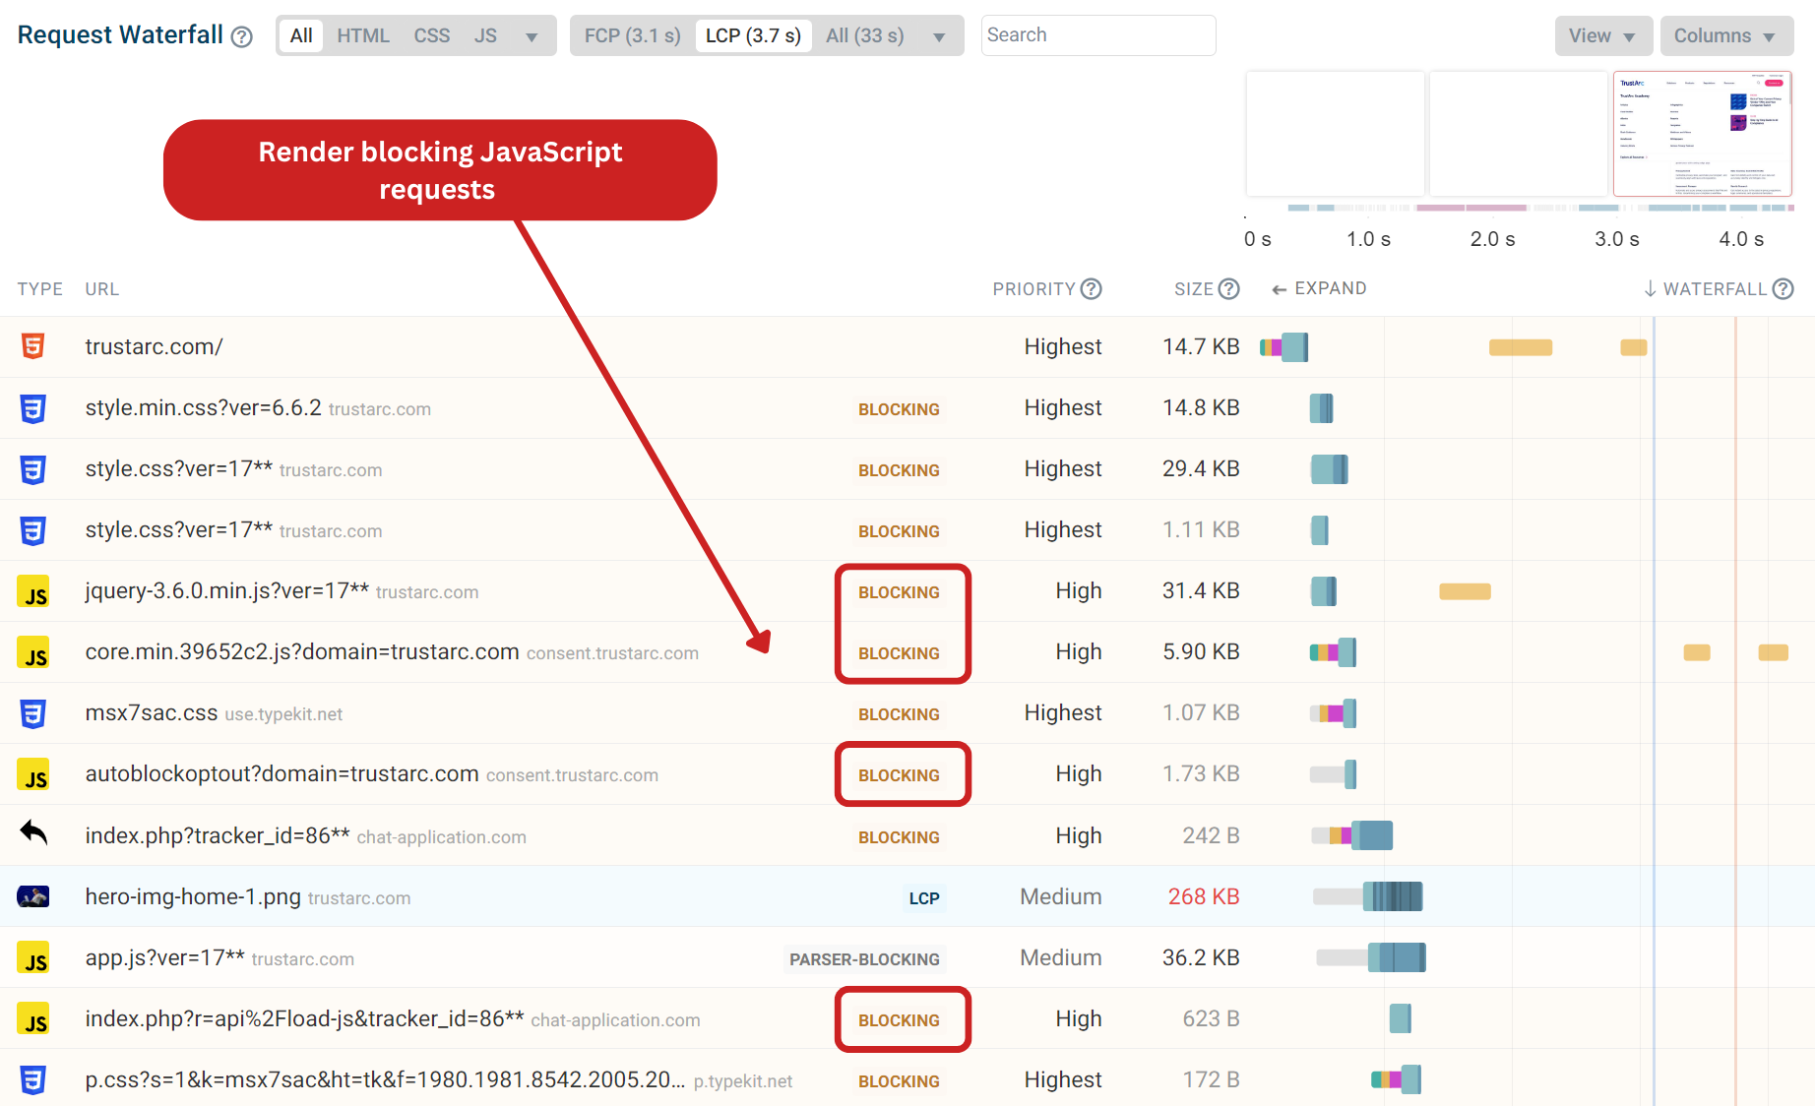Sort by the WATERFALL column header
Image resolution: width=1815 pixels, height=1106 pixels.
(1715, 289)
